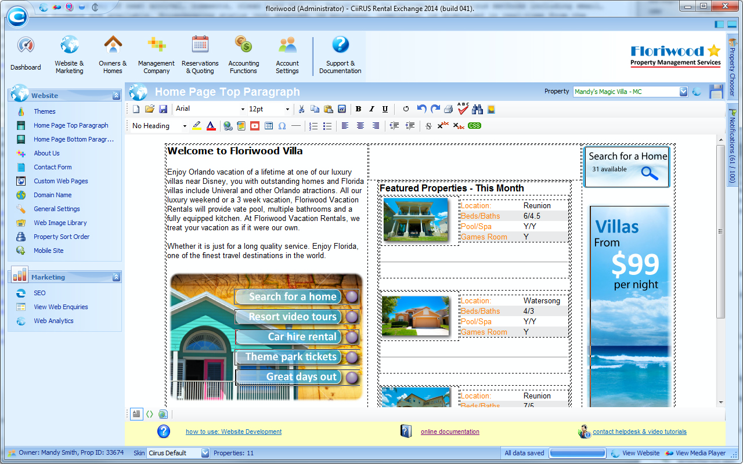This screenshot has width=743, height=464.
Task: Click the Reunion featured property thumbnail
Action: (x=416, y=220)
